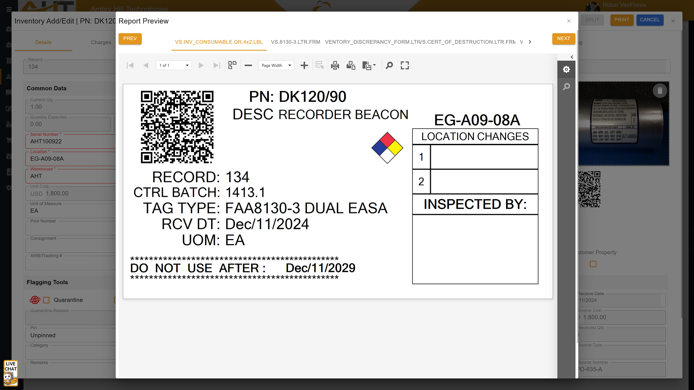Delete the part image with trash icon

coord(660,91)
